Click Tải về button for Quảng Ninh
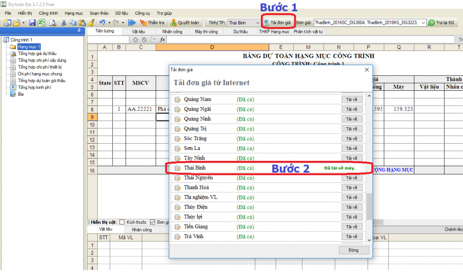Screen dimensions: 463x275 tap(352, 119)
